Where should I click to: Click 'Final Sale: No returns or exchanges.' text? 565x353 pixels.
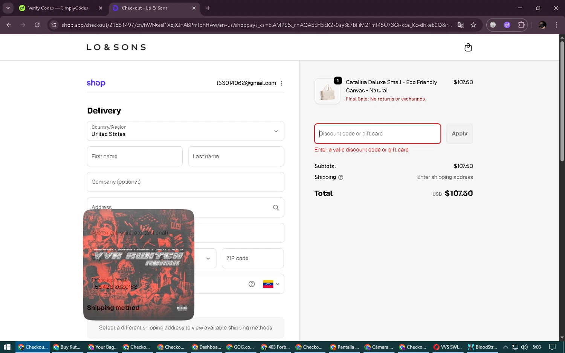coord(386,99)
